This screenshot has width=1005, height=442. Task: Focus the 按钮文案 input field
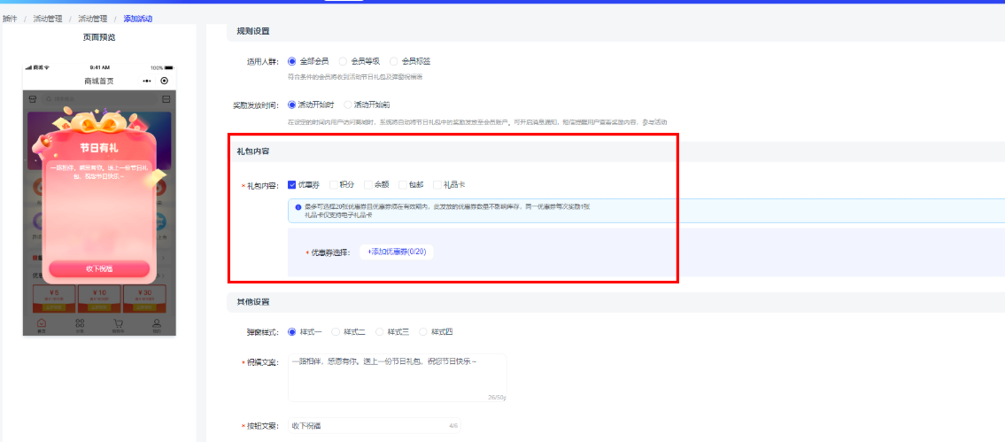(x=374, y=426)
